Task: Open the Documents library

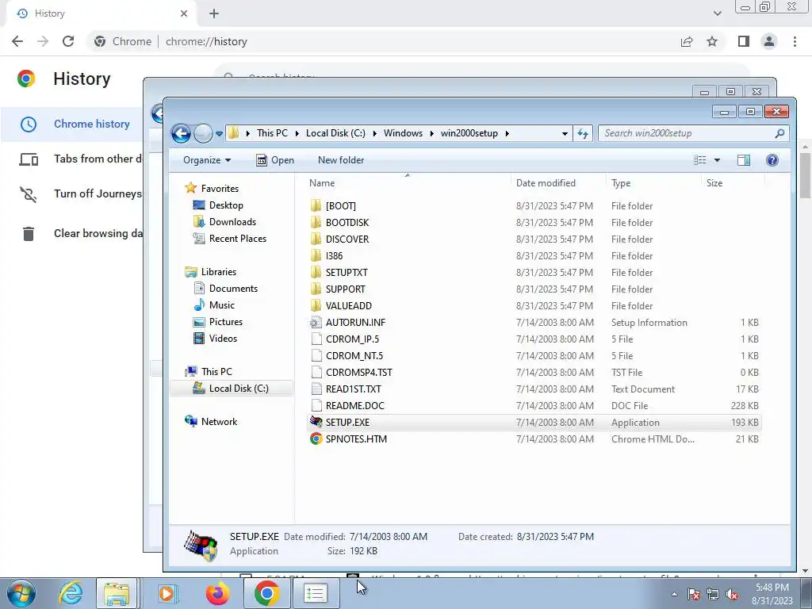Action: (x=233, y=289)
